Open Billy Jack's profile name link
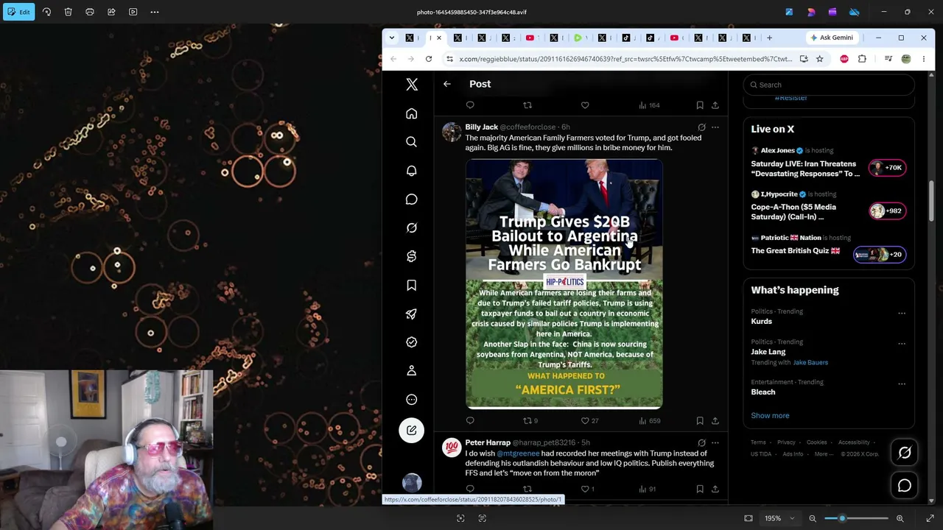The width and height of the screenshot is (943, 530). (x=481, y=127)
